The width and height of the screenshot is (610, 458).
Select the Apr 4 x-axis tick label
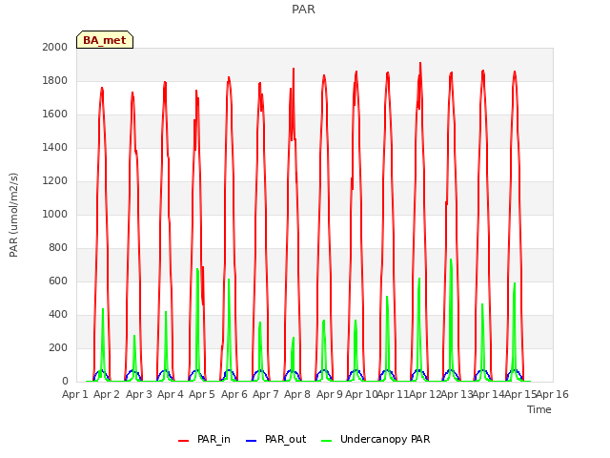[171, 394]
